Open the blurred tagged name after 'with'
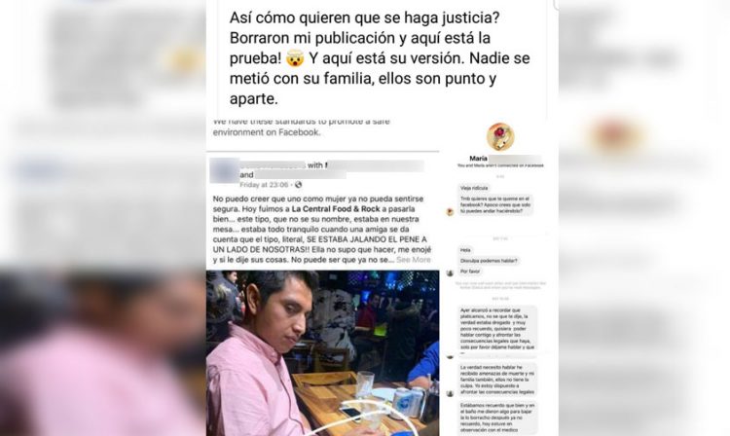 (375, 165)
